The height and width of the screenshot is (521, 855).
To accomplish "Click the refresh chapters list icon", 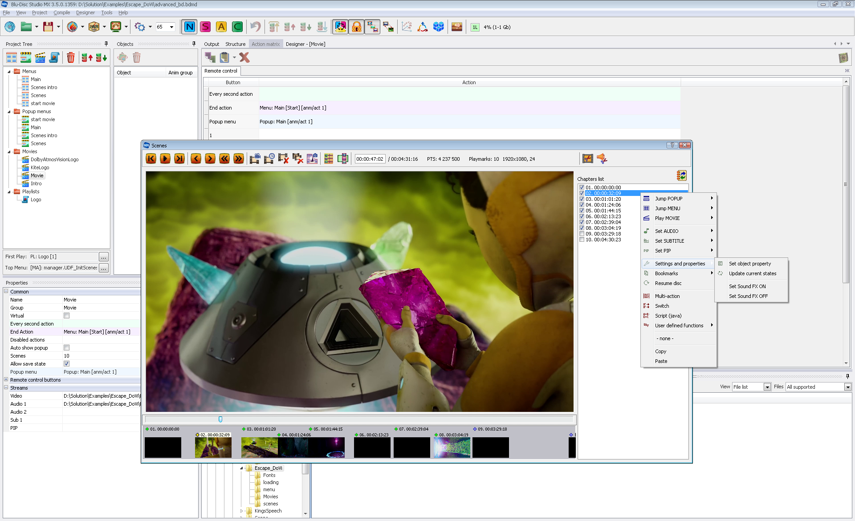I will 681,175.
